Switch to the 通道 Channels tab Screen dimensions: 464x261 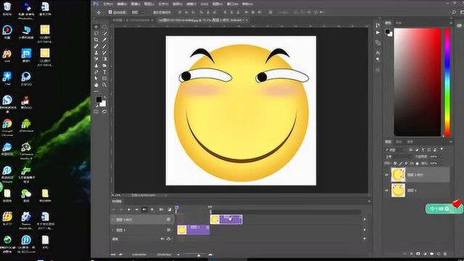pos(399,142)
